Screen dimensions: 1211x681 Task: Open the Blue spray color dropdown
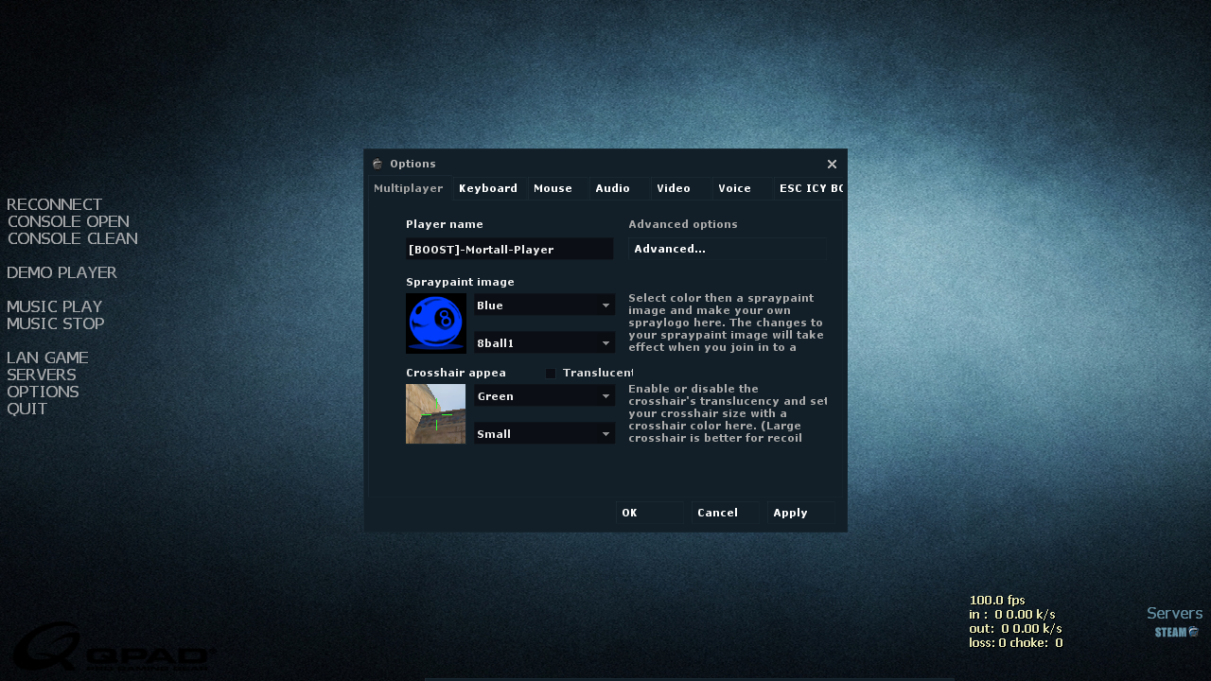coord(544,306)
